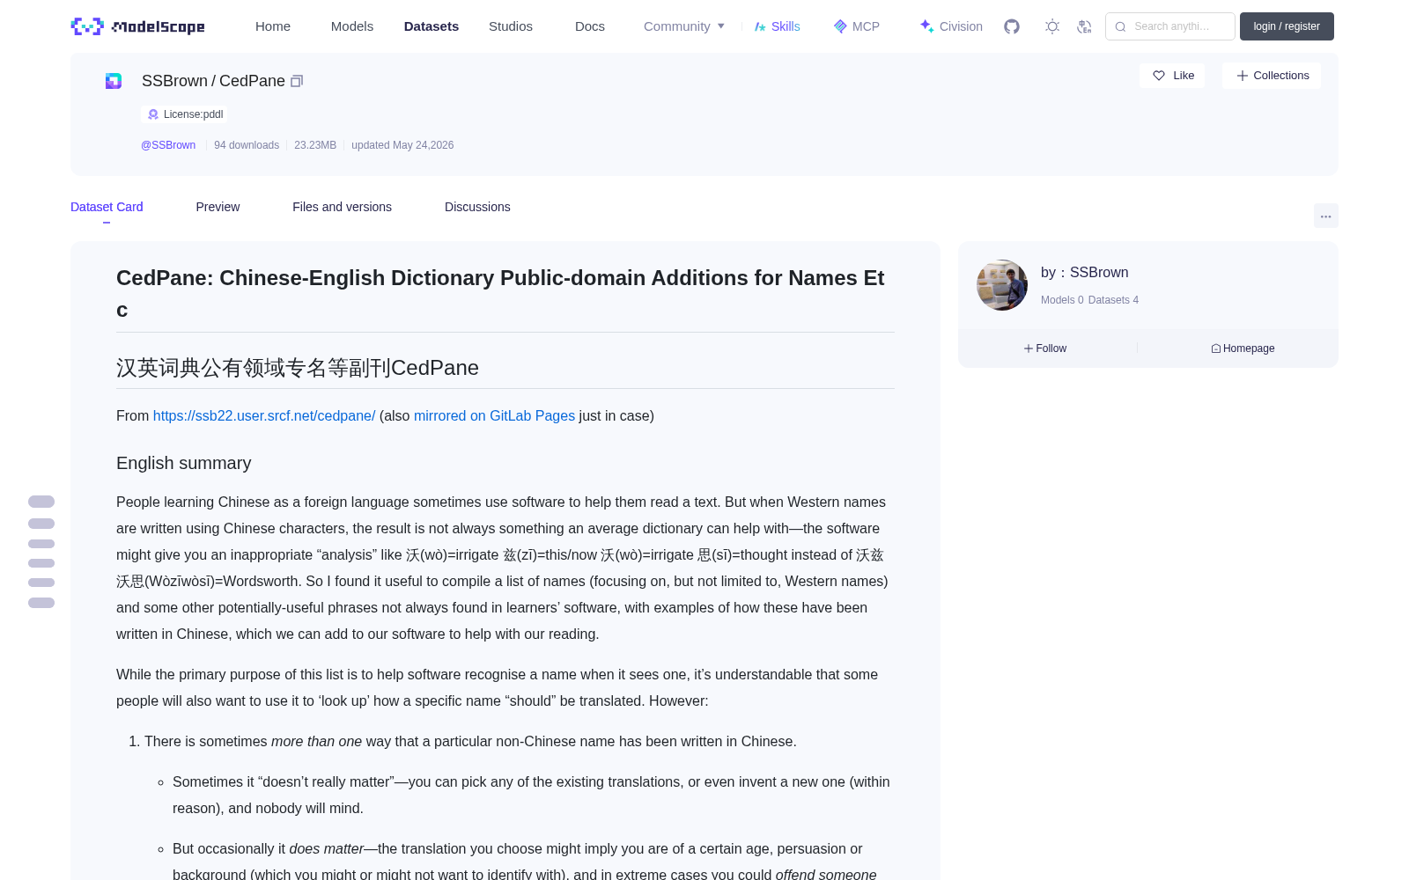Click the heart icon on Like
Image resolution: width=1409 pixels, height=880 pixels.
point(1159,76)
